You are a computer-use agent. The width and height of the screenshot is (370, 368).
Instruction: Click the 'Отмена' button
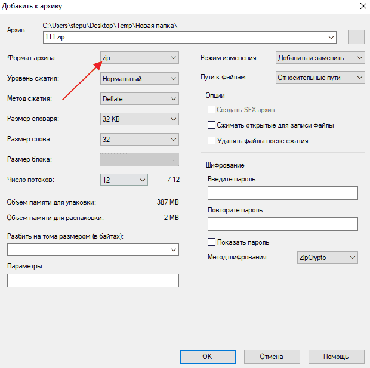tap(271, 356)
